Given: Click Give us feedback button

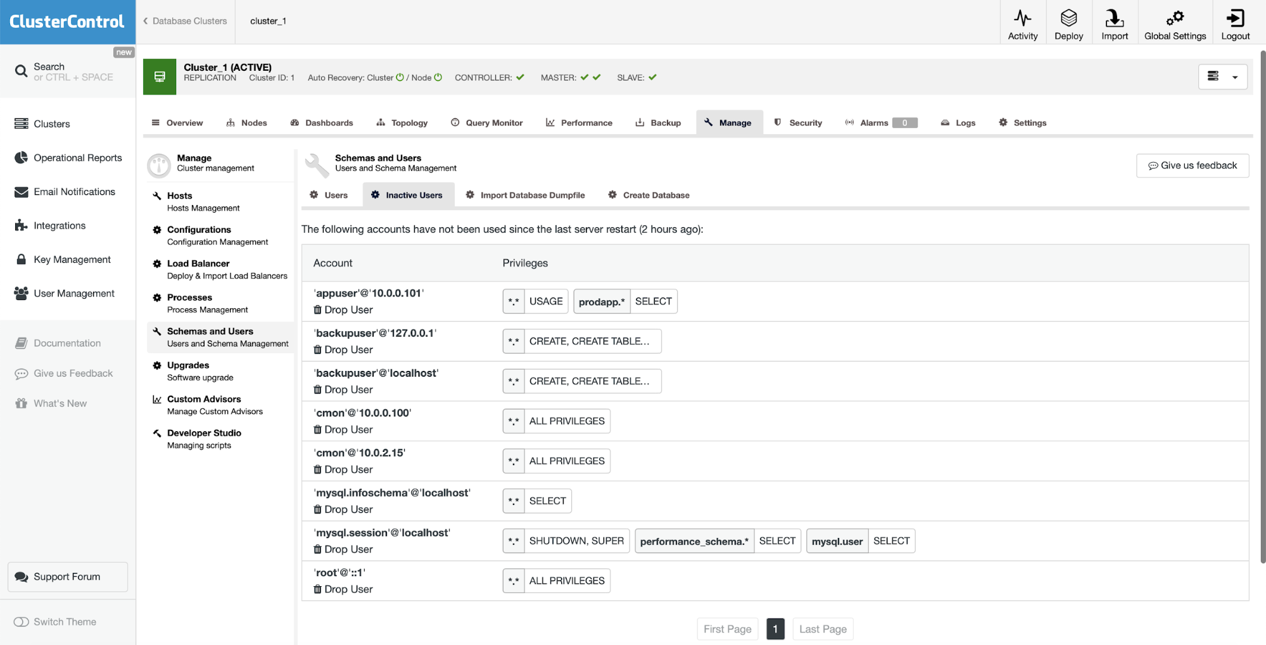Looking at the screenshot, I should point(1192,166).
